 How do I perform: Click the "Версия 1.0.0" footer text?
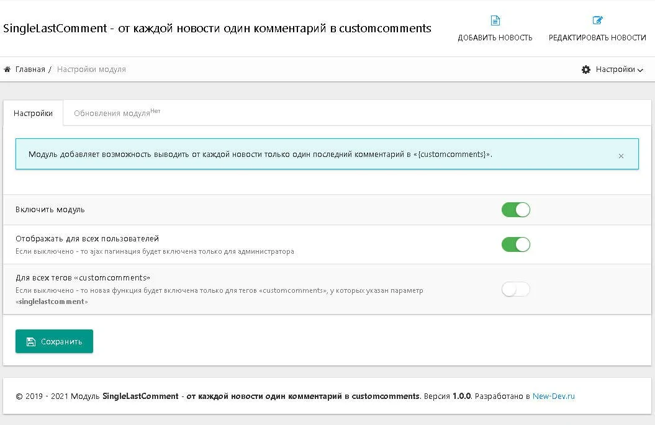pyautogui.click(x=448, y=396)
